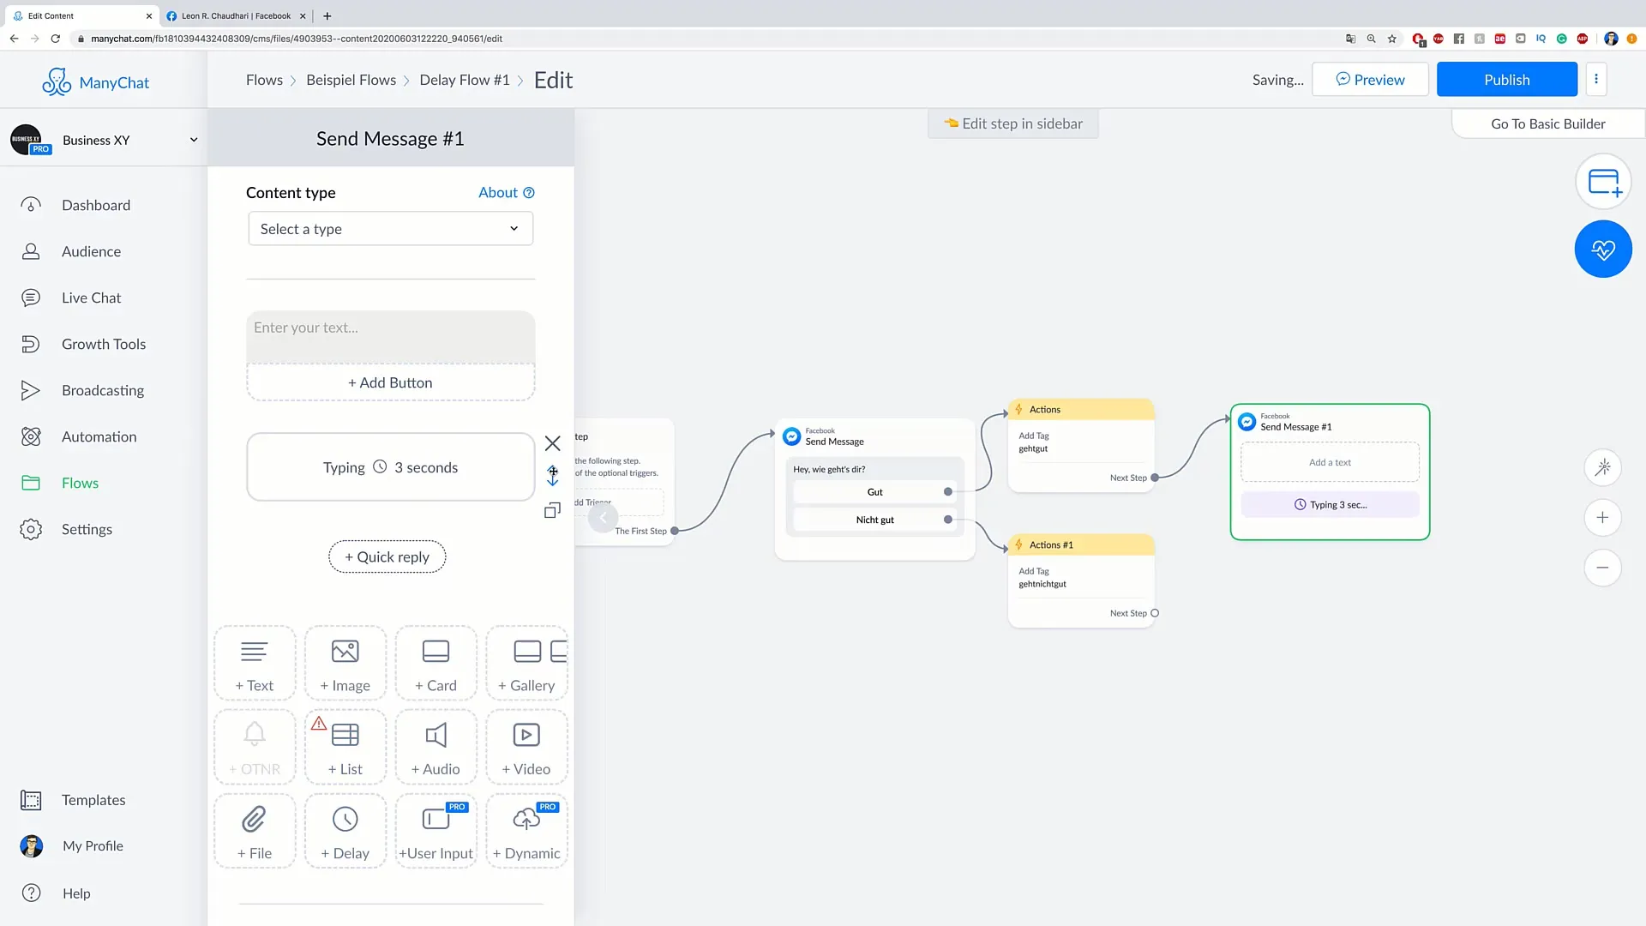Click the move up/down arrows icon
The height and width of the screenshot is (926, 1646).
click(x=553, y=476)
